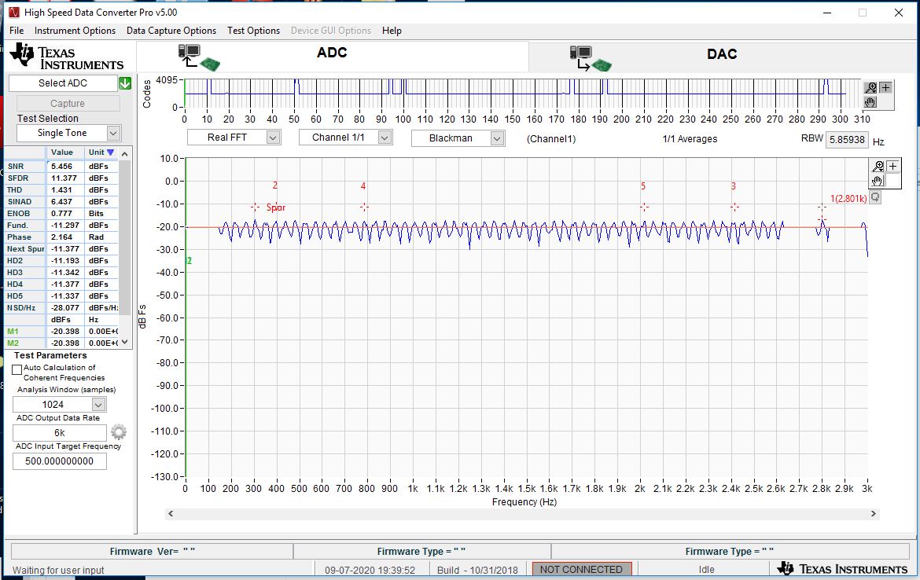
Task: Click the Capture button
Action: tap(68, 103)
